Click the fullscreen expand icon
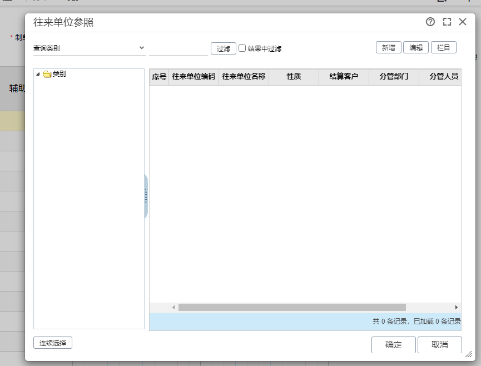The height and width of the screenshot is (366, 481). tap(447, 22)
